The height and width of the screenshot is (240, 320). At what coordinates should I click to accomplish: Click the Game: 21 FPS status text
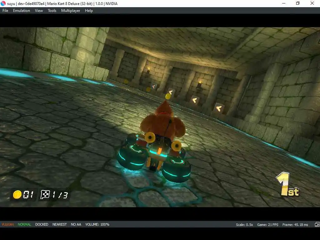pos(268,225)
